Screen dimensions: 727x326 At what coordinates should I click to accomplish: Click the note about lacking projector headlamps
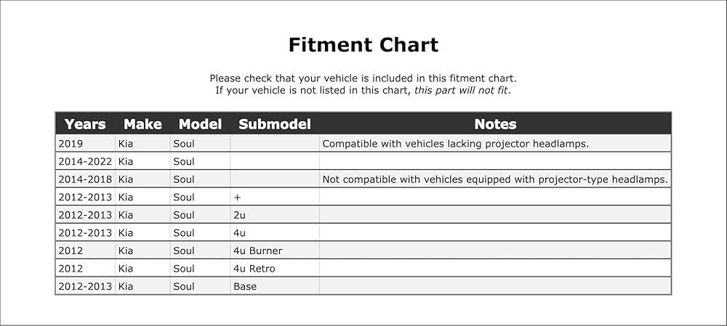454,144
